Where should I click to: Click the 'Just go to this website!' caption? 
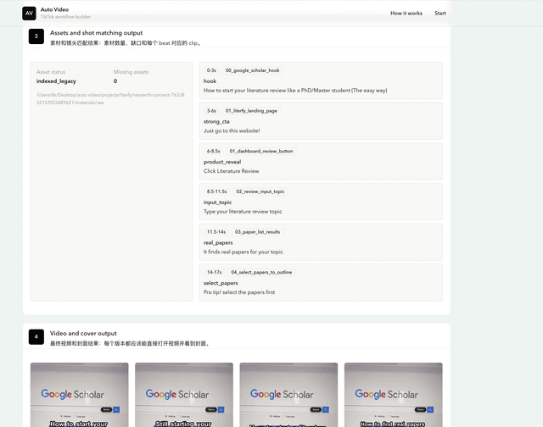[x=232, y=131]
